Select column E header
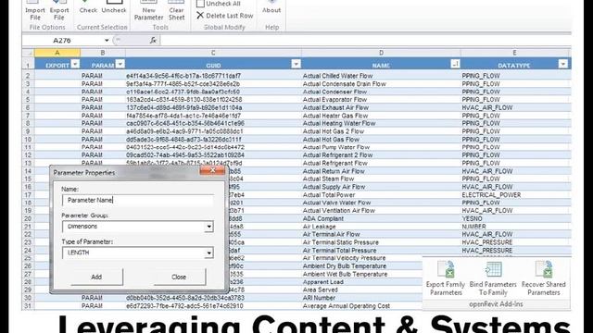This screenshot has height=333, width=593. [x=514, y=53]
